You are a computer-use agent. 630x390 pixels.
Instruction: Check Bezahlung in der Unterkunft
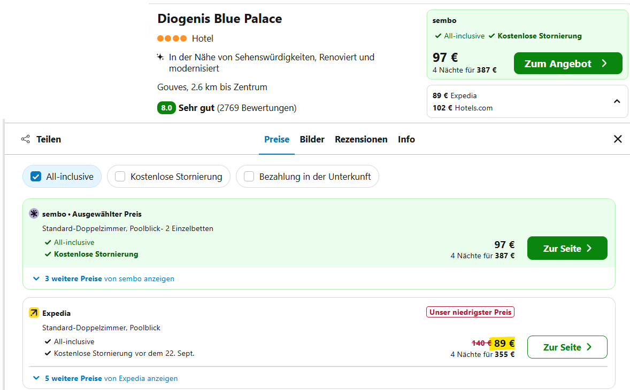click(x=249, y=177)
